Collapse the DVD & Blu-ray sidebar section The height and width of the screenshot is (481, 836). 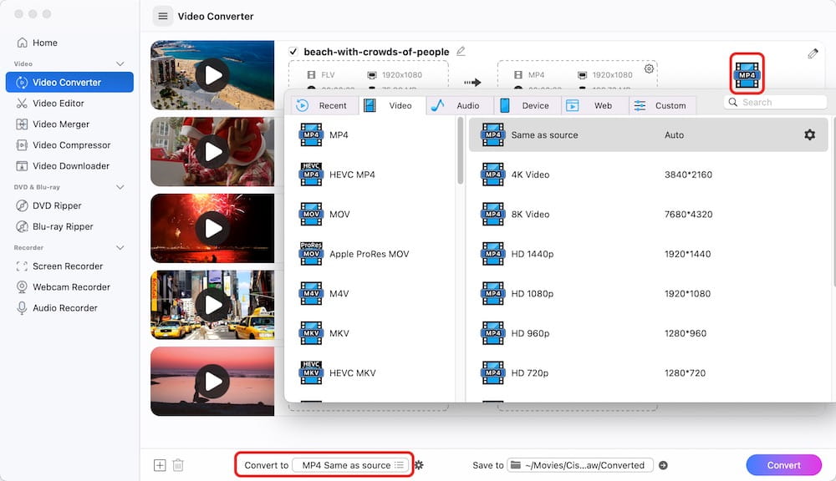click(120, 187)
